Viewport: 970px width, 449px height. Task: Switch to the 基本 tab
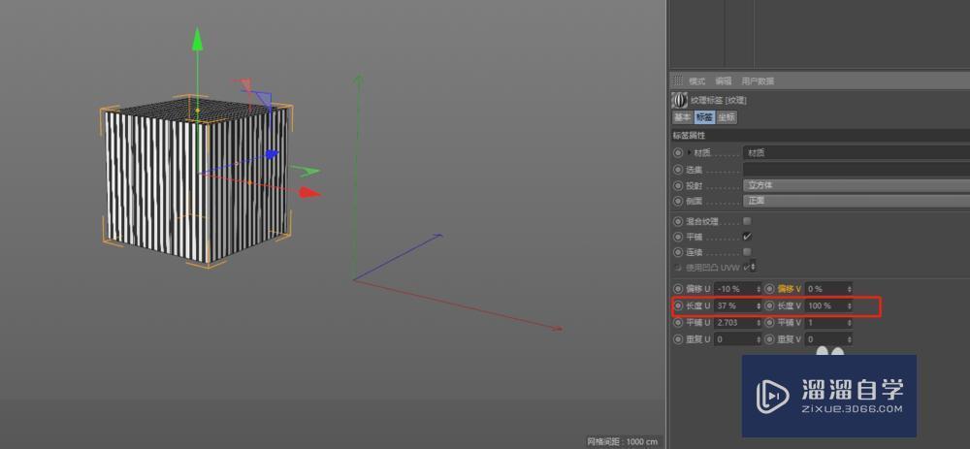click(x=682, y=117)
